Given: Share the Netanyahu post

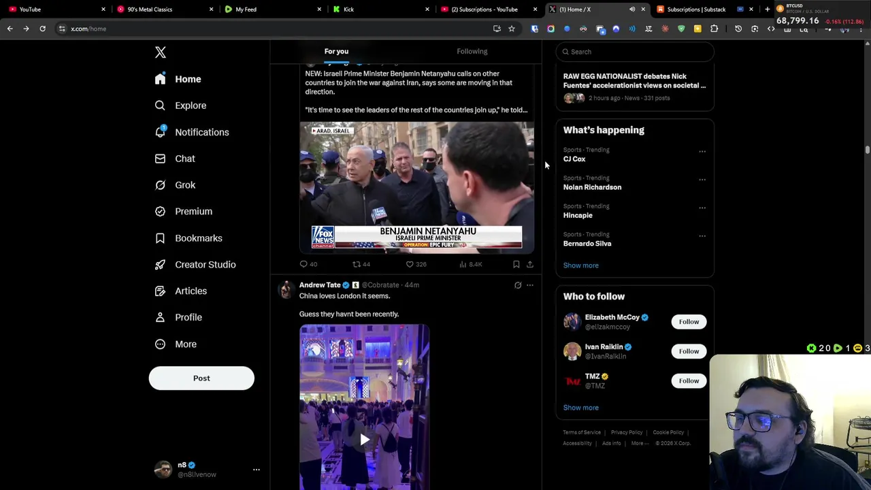Looking at the screenshot, I should click(x=529, y=264).
